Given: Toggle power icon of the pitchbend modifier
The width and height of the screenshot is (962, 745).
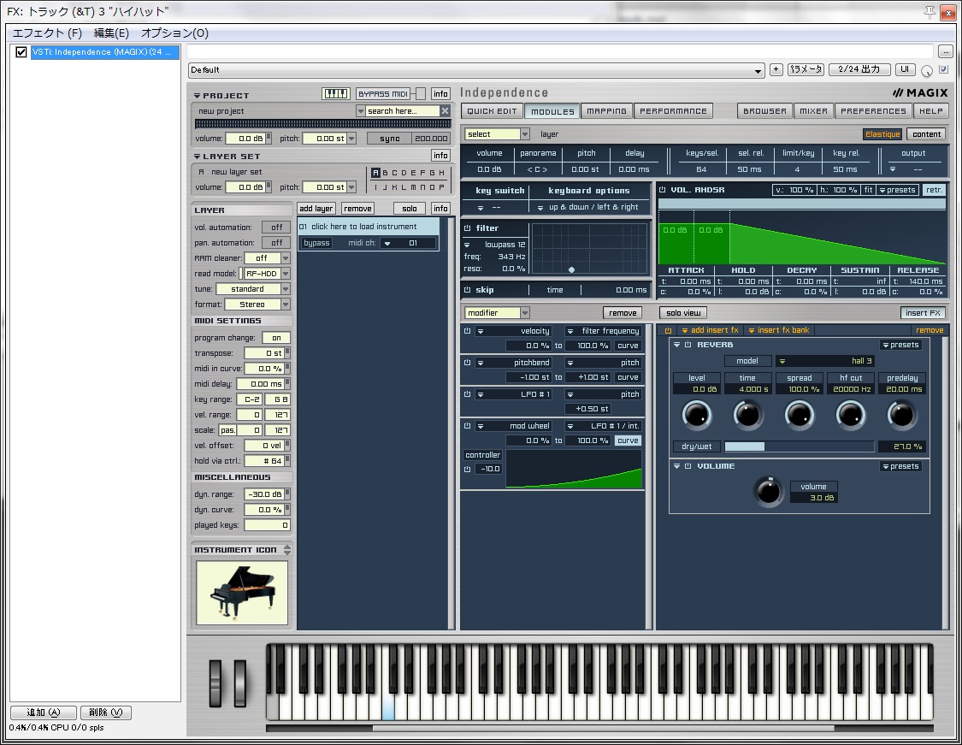Looking at the screenshot, I should click(468, 363).
